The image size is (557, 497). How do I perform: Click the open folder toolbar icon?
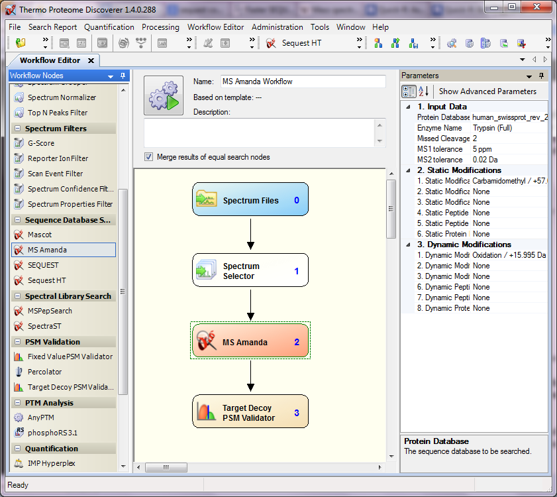click(x=21, y=43)
